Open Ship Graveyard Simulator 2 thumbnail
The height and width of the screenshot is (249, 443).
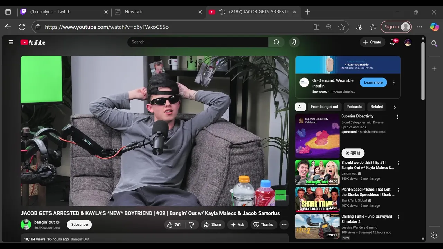coord(317,227)
